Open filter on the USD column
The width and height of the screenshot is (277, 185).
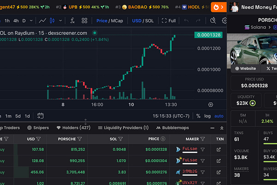(38, 139)
